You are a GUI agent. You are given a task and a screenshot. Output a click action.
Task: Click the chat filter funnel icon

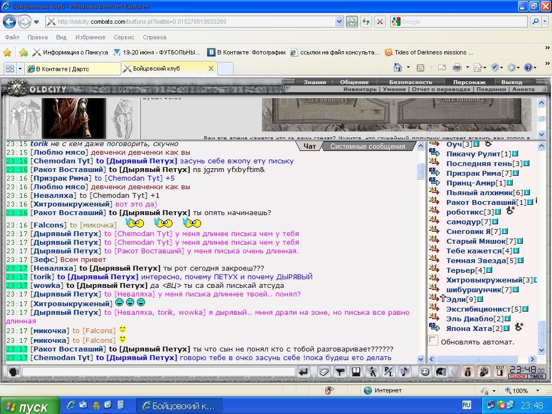click(x=340, y=372)
